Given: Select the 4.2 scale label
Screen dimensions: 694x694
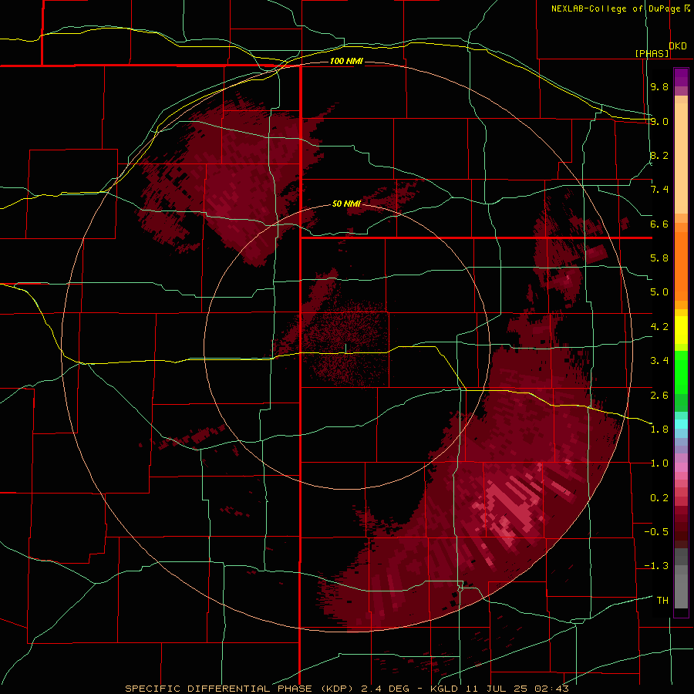Looking at the screenshot, I should coord(659,327).
